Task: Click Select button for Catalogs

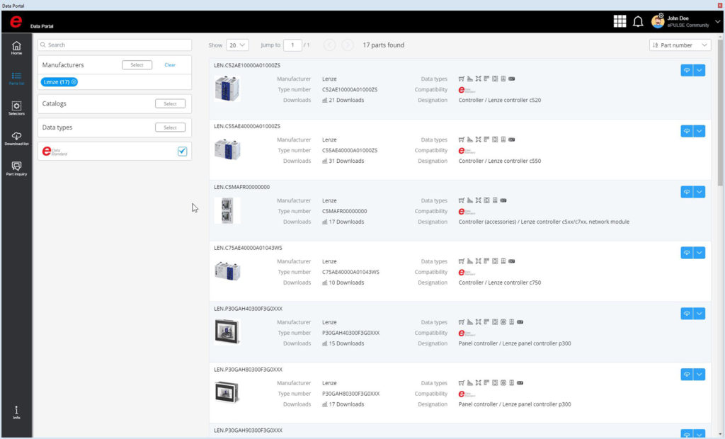Action: pyautogui.click(x=170, y=103)
